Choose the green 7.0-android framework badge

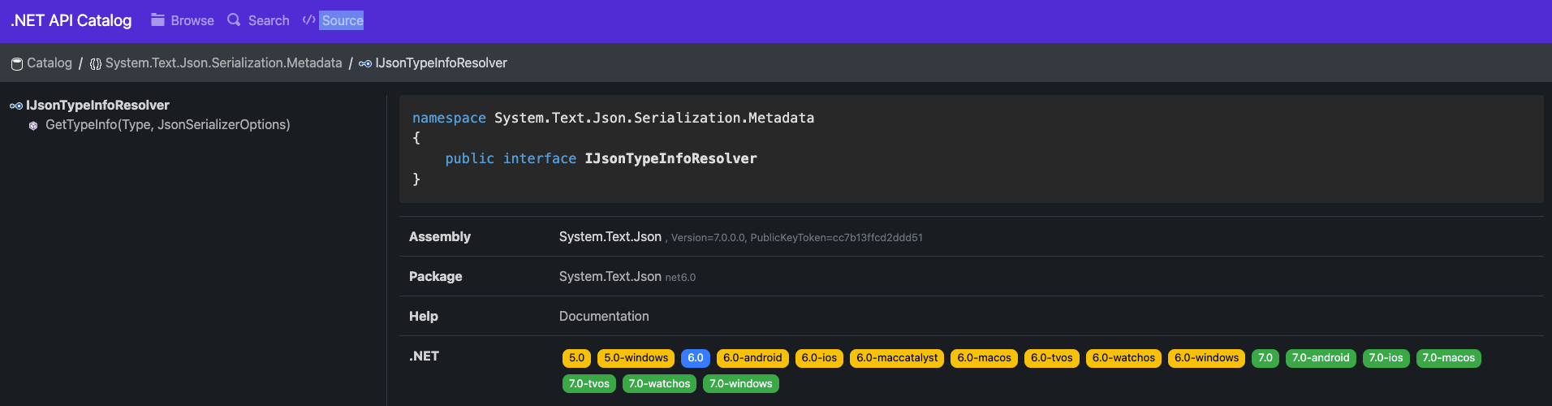tap(1320, 358)
